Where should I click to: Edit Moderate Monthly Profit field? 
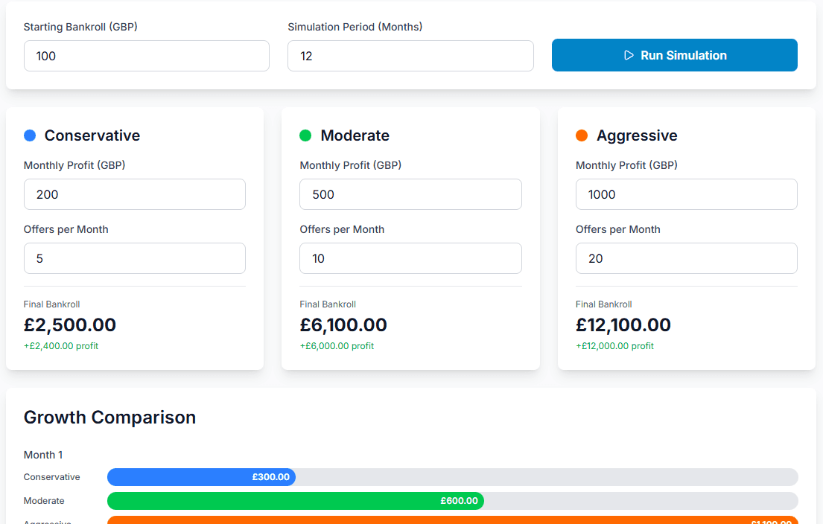[x=410, y=194]
